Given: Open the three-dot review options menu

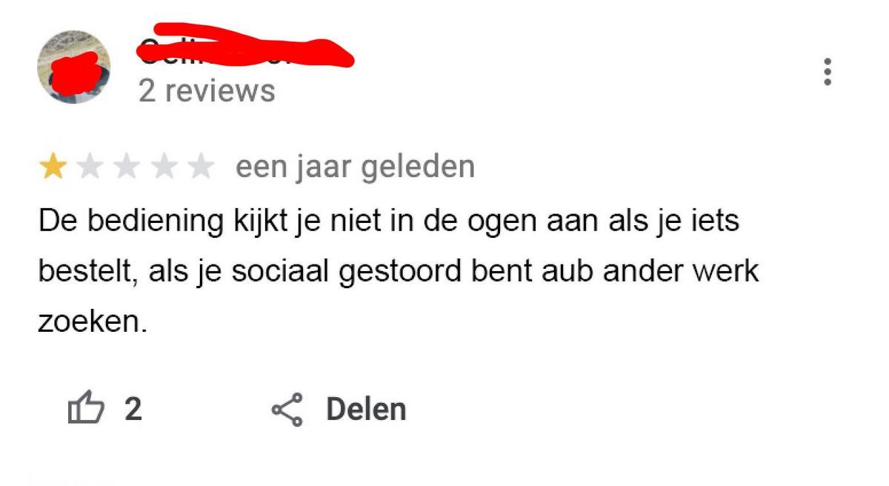Looking at the screenshot, I should 828,72.
